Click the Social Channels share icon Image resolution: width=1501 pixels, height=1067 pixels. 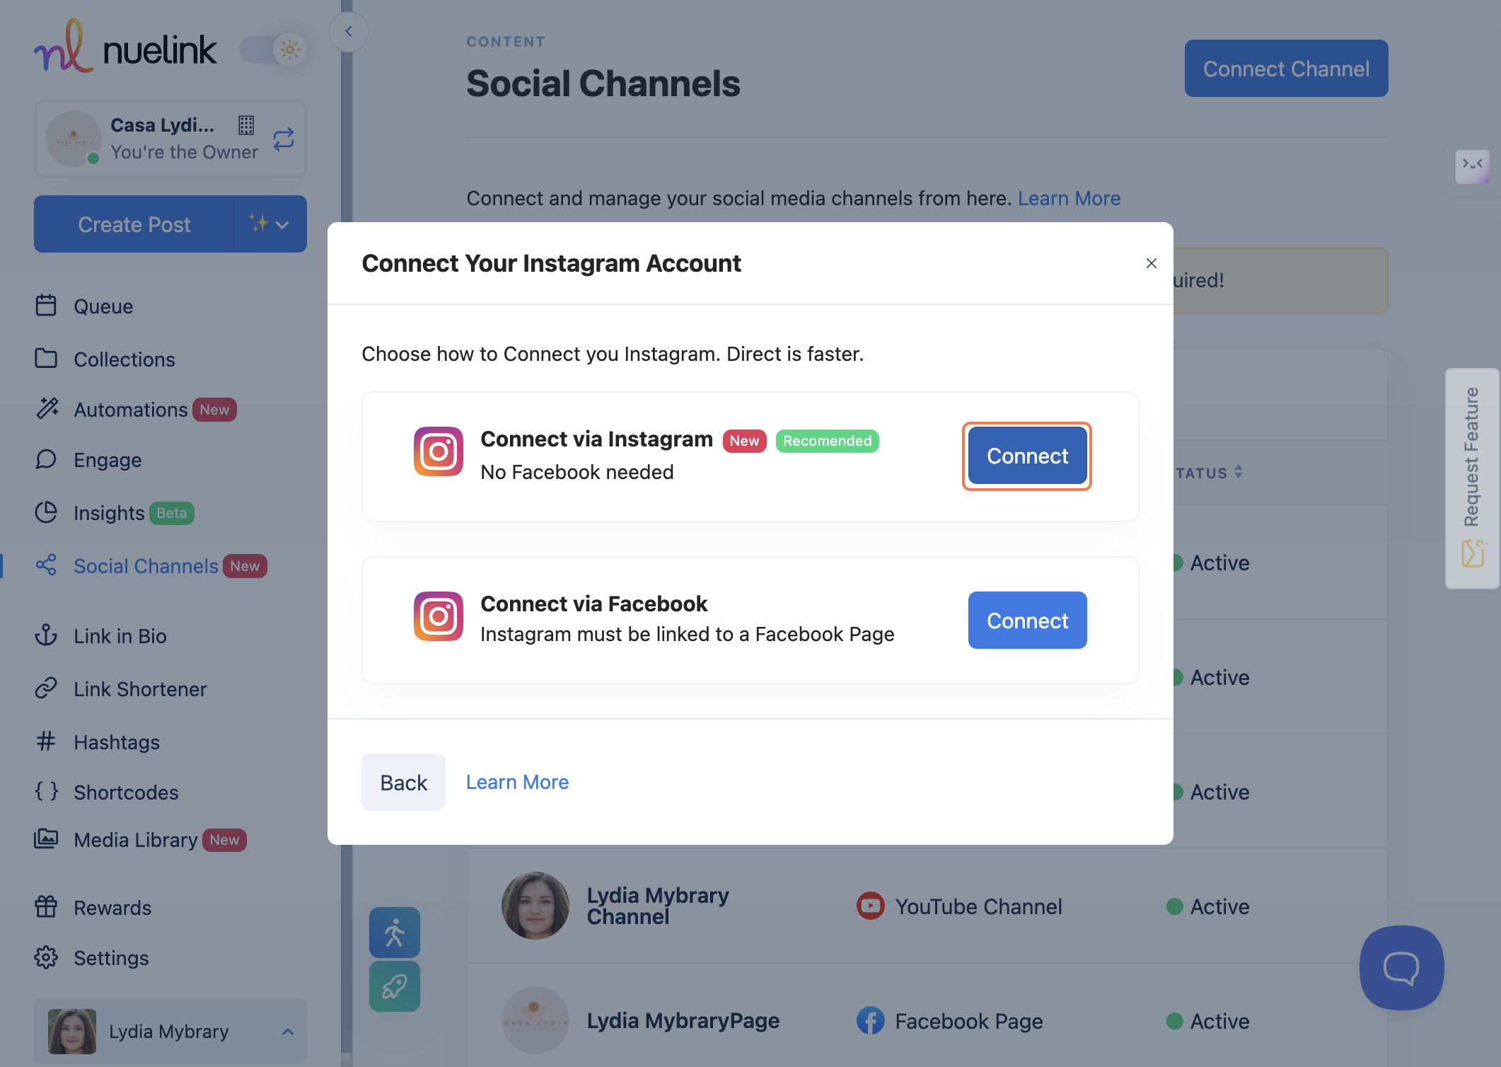point(46,565)
